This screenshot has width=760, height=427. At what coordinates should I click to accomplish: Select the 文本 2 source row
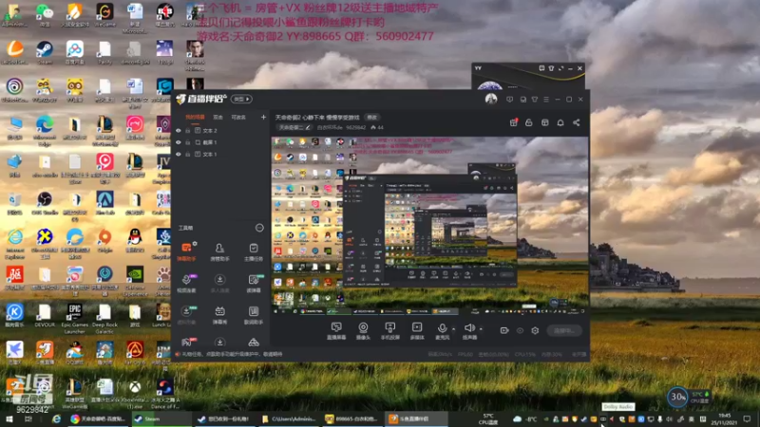tap(220, 131)
